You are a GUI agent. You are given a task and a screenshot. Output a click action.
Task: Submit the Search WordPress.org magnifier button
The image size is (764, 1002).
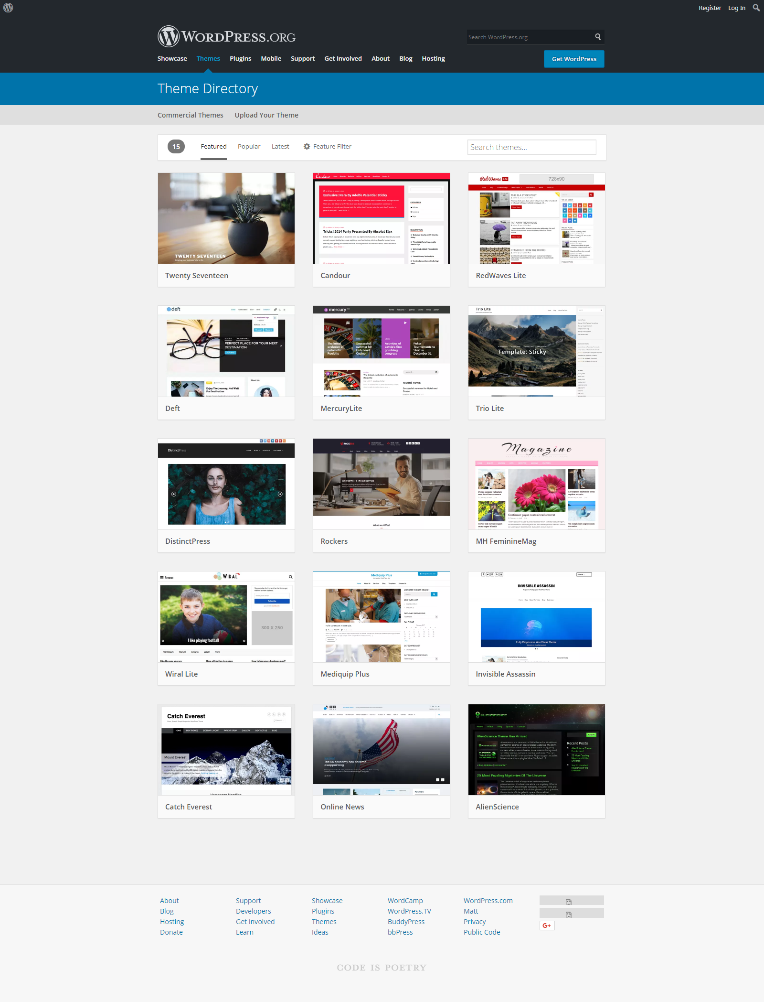(598, 37)
